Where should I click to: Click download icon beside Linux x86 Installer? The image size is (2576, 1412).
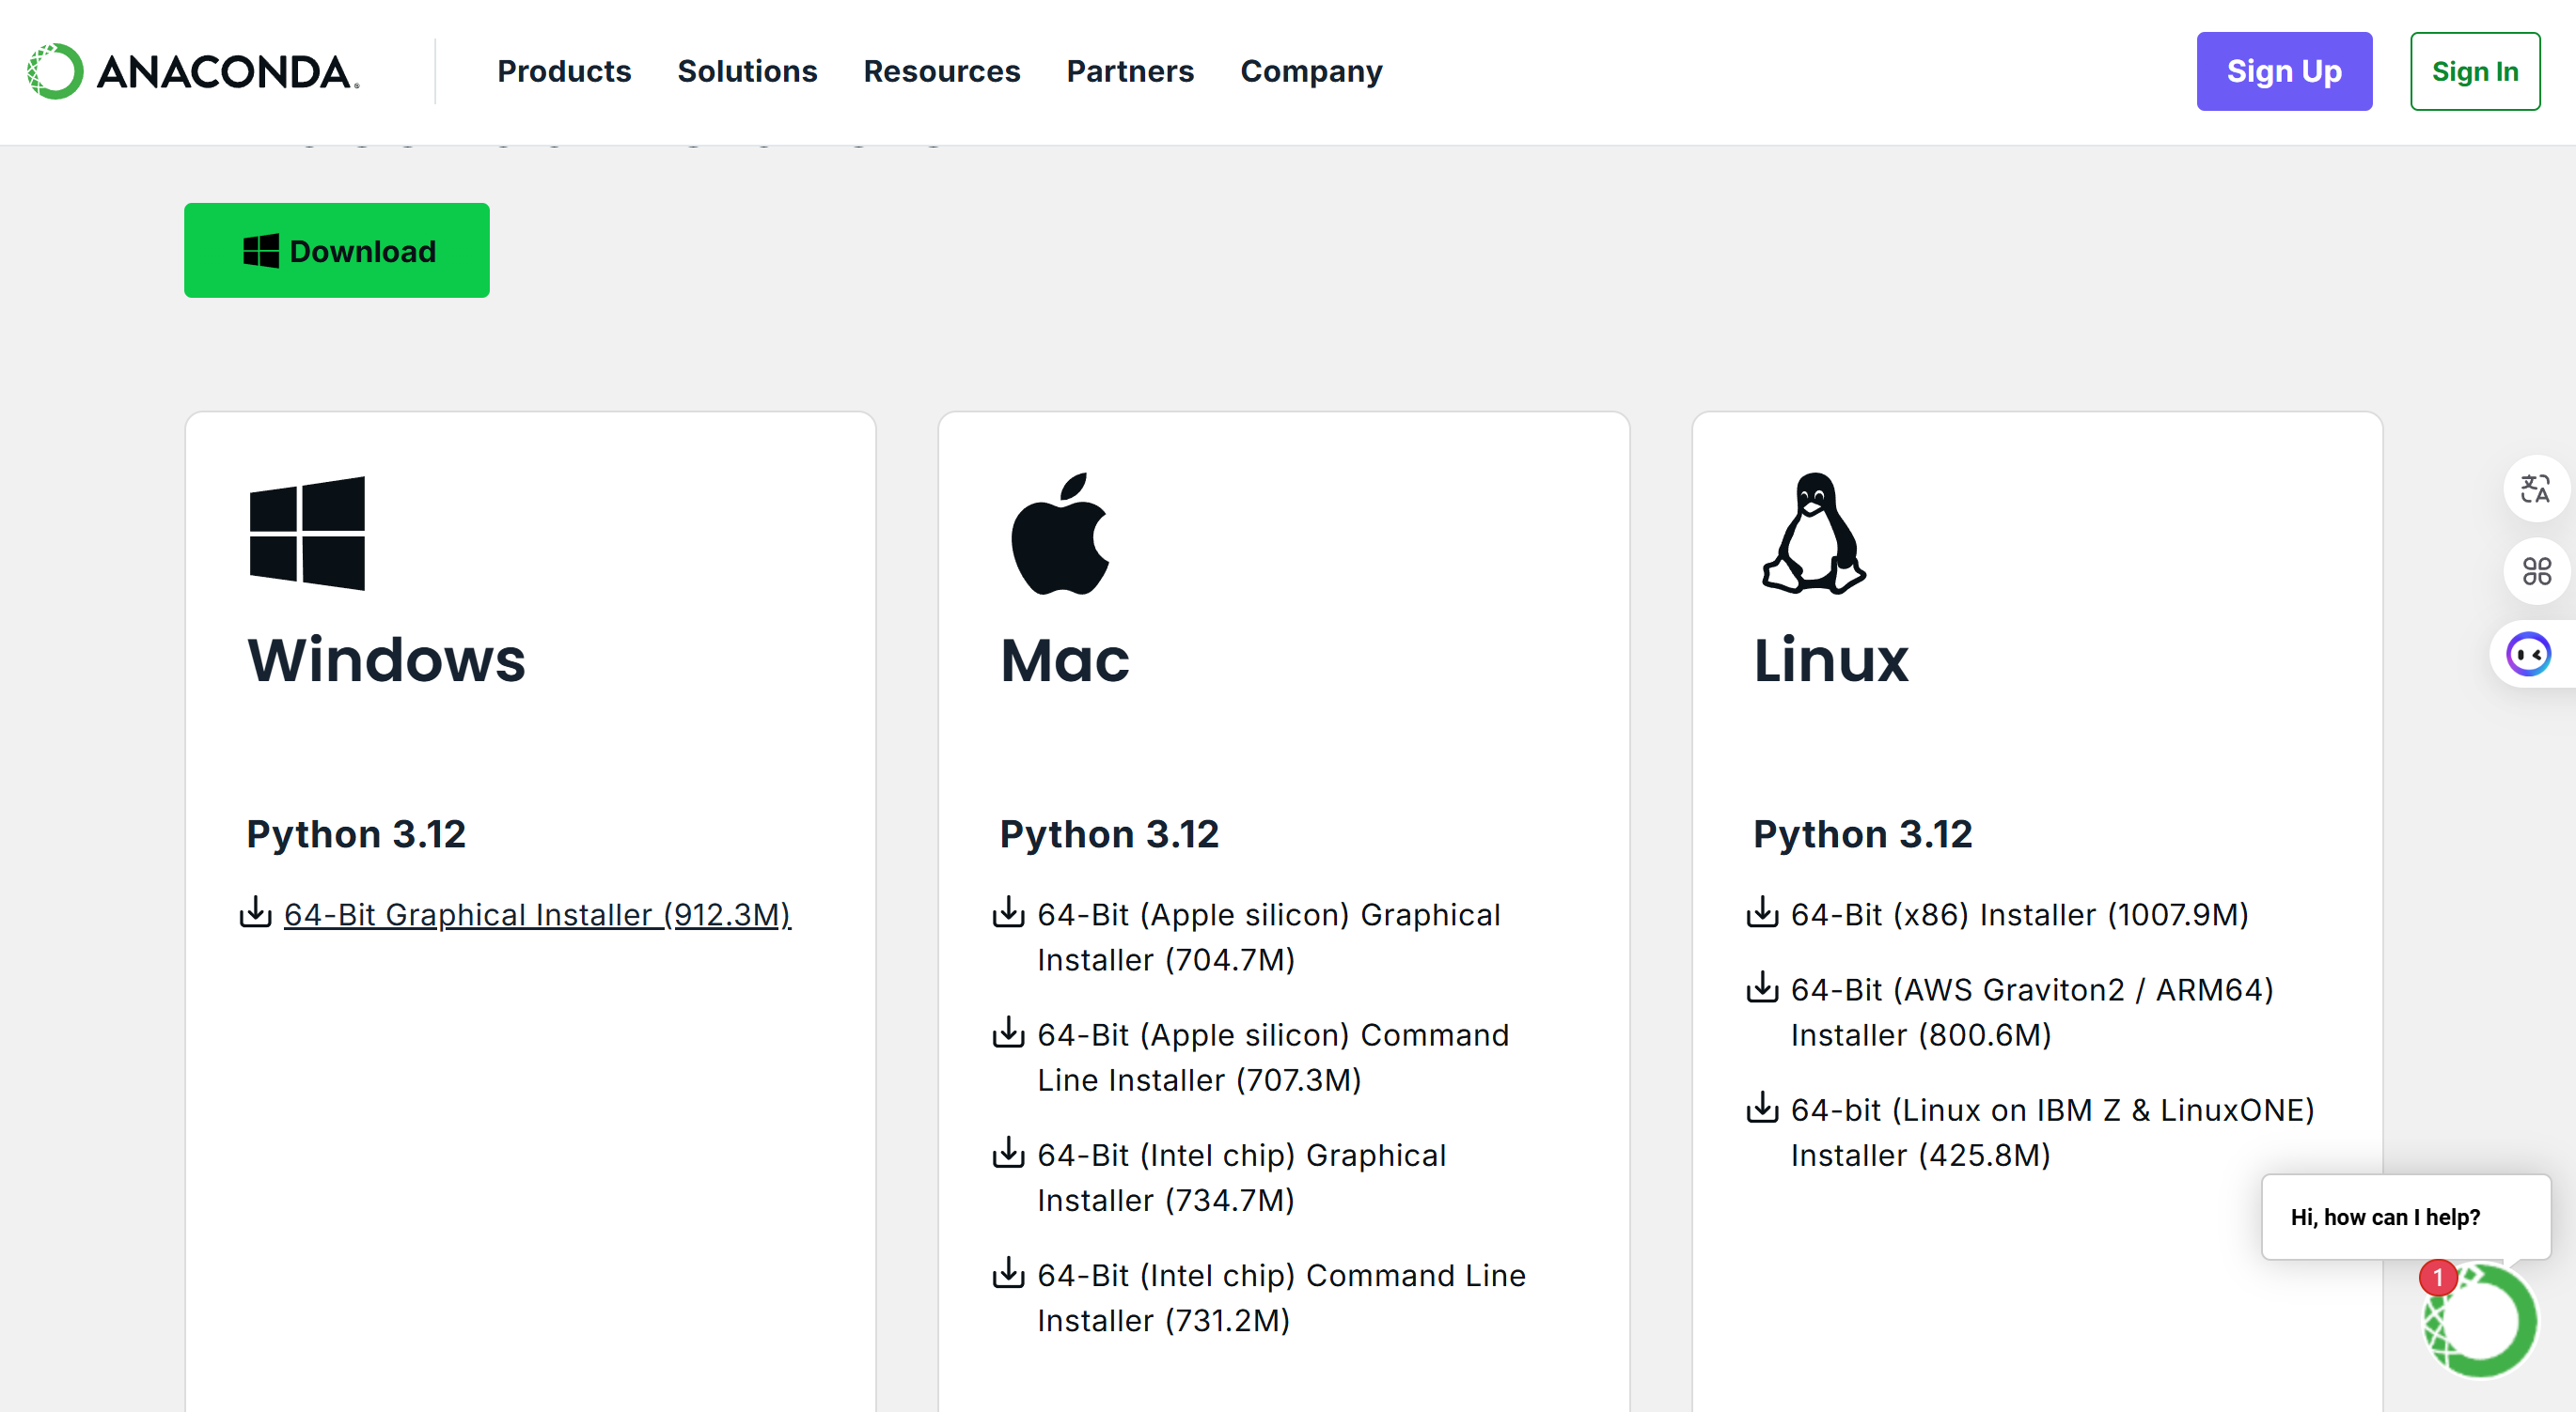(x=1762, y=911)
